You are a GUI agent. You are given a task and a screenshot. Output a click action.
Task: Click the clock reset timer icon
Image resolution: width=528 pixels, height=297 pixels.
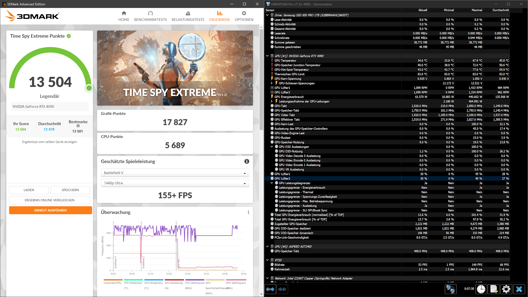pyautogui.click(x=481, y=289)
